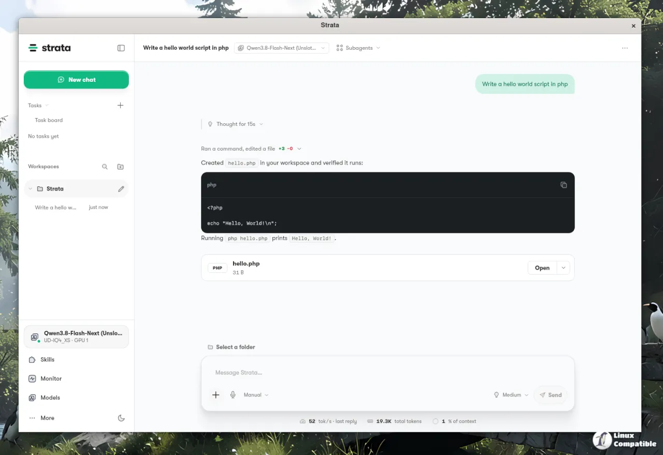The width and height of the screenshot is (663, 455).
Task: Close the Strata window
Action: pyautogui.click(x=633, y=25)
